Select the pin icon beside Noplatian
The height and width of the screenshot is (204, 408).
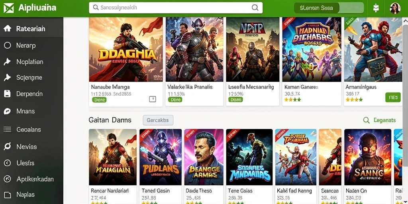click(x=7, y=62)
